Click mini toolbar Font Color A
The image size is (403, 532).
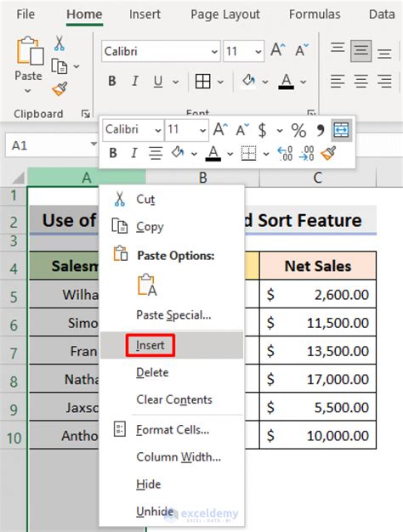click(x=213, y=153)
